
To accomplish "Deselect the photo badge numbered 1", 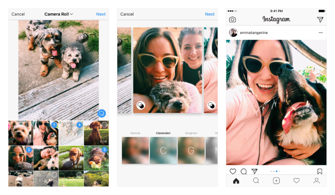I will (54, 125).
